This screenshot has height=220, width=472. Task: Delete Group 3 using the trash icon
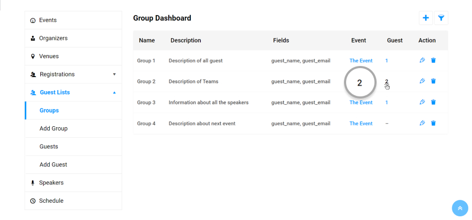pos(433,102)
